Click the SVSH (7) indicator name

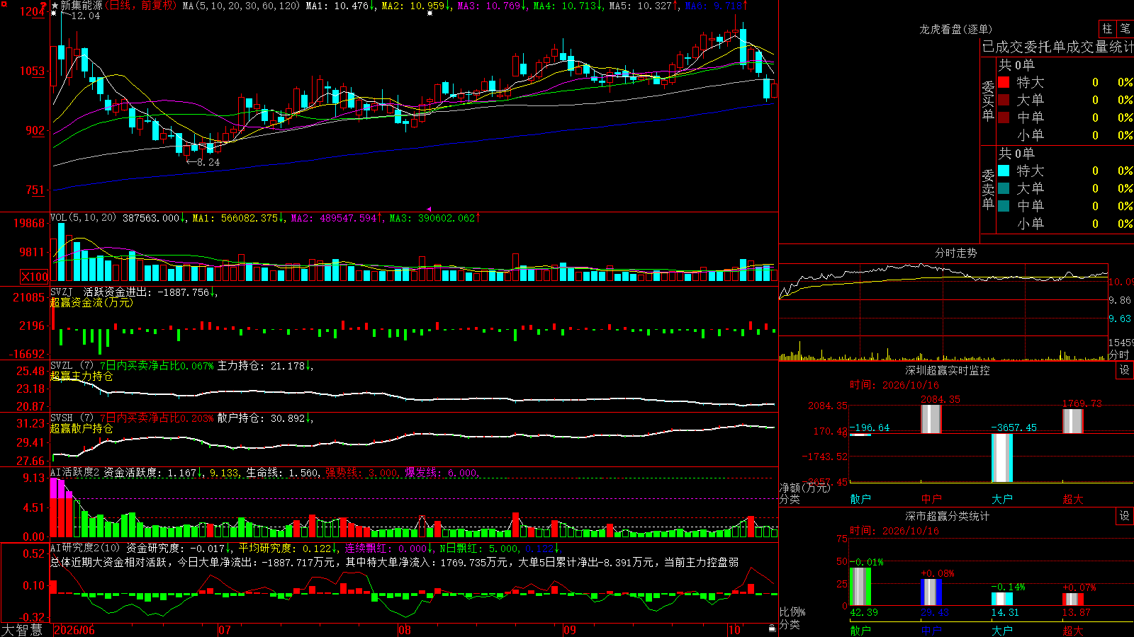tap(72, 418)
